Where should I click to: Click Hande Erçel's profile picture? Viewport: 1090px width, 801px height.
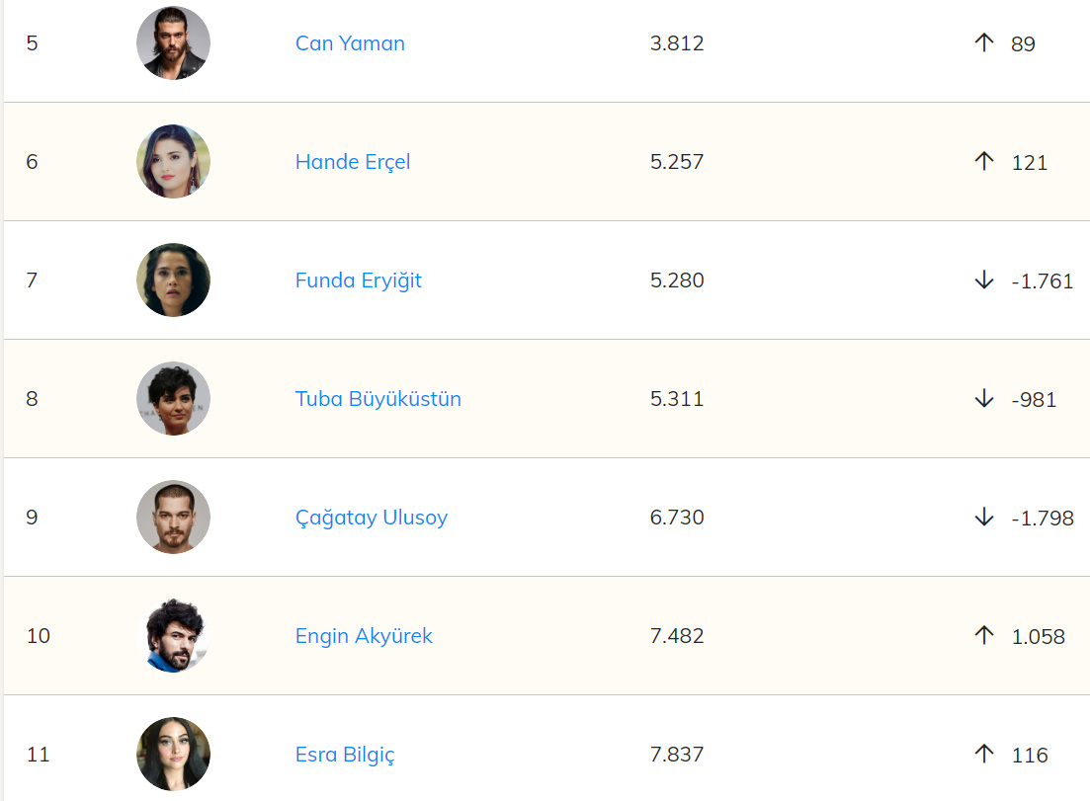click(x=173, y=162)
